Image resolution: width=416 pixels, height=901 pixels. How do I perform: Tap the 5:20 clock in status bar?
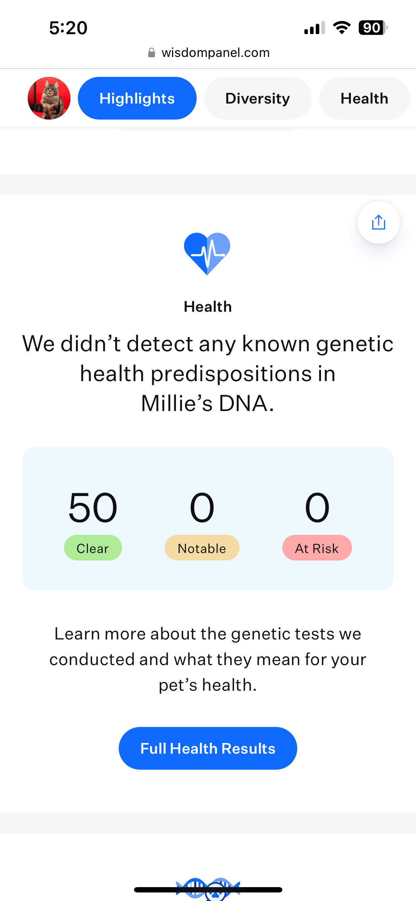coord(68,28)
